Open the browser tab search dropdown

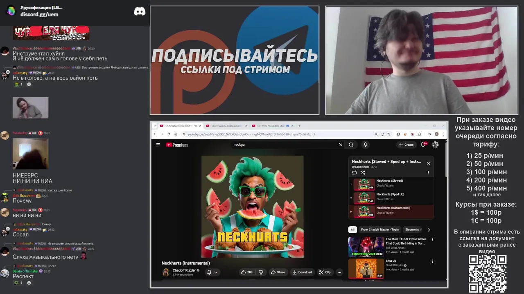(155, 126)
